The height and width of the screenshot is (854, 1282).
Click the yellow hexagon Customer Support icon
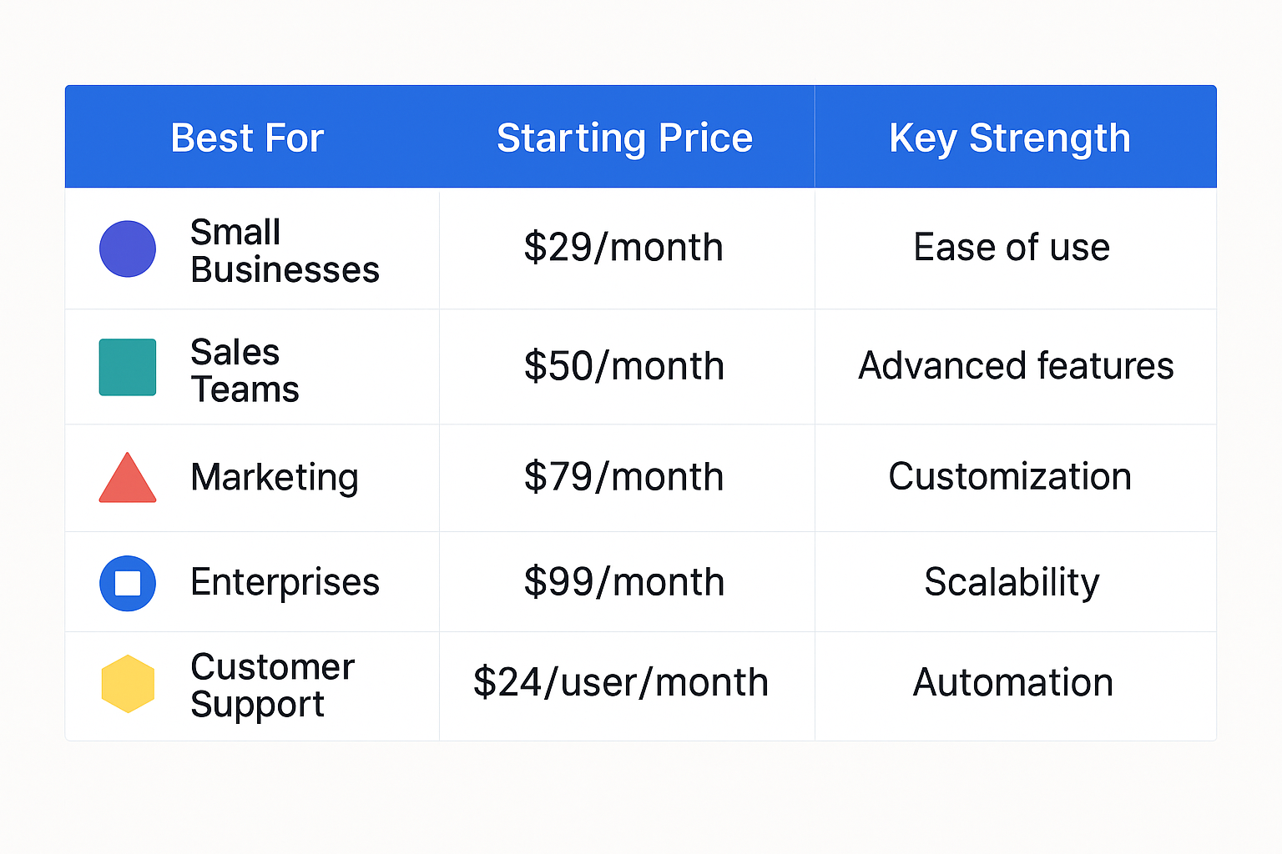click(x=128, y=684)
